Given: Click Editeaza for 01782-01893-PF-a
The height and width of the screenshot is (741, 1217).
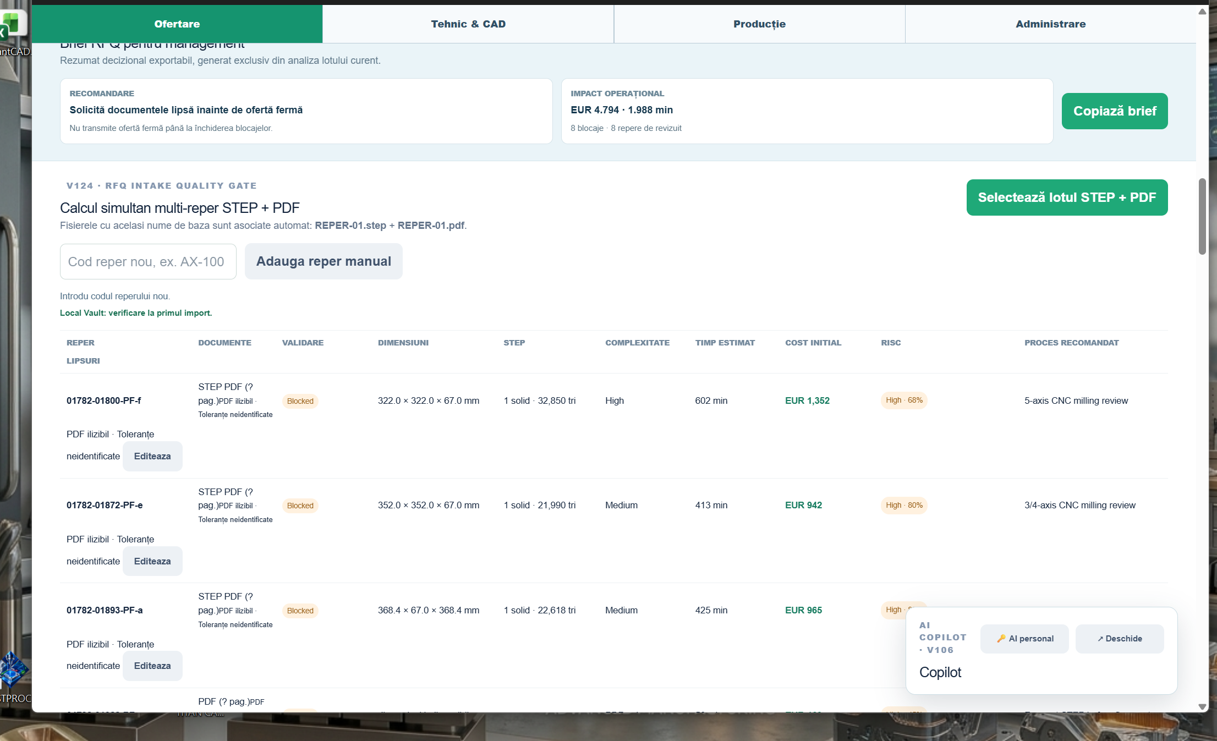Looking at the screenshot, I should [x=152, y=666].
